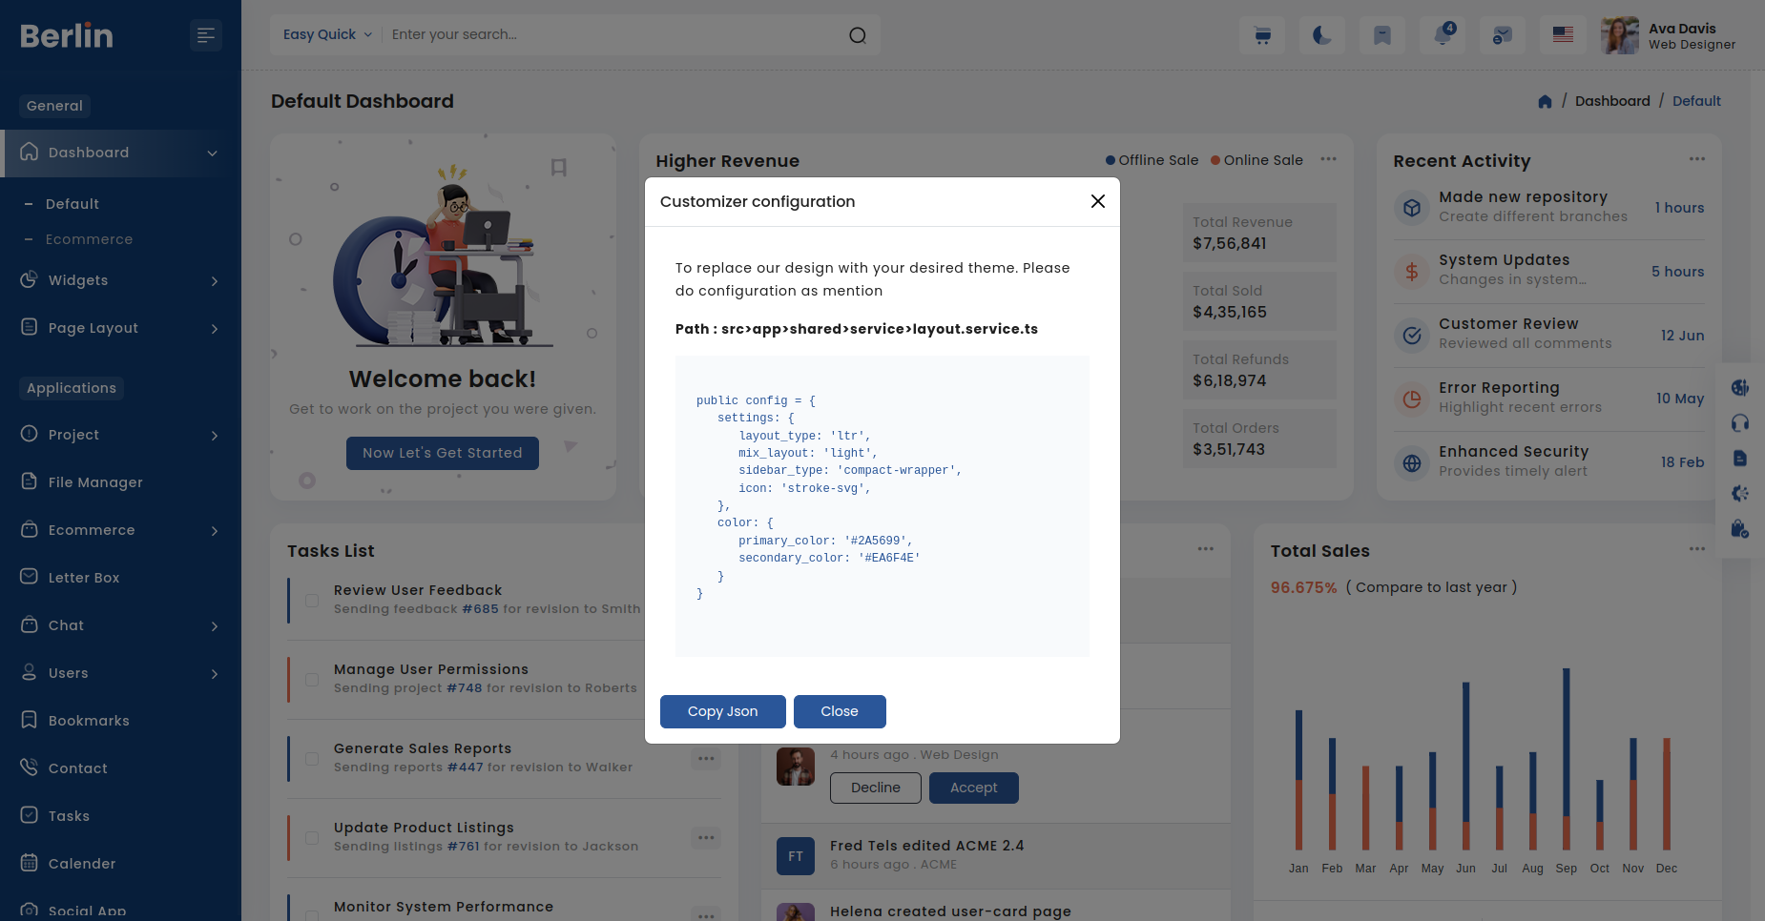1765x921 pixels.
Task: Toggle dark mode moon icon
Action: (x=1321, y=35)
